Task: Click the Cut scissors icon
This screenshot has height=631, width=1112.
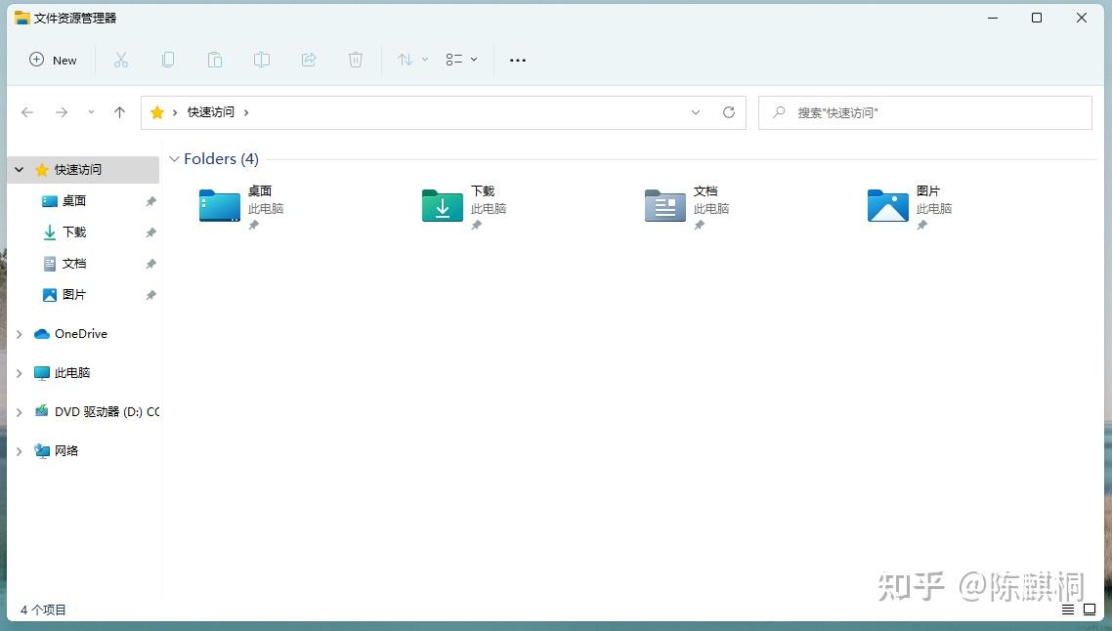Action: point(121,61)
